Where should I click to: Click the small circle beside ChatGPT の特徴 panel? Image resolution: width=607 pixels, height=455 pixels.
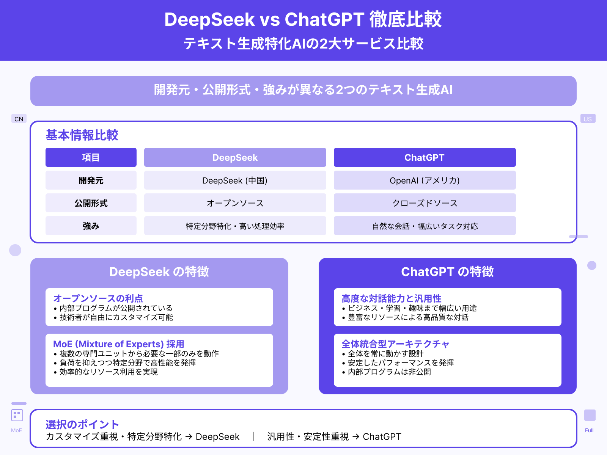click(x=592, y=265)
